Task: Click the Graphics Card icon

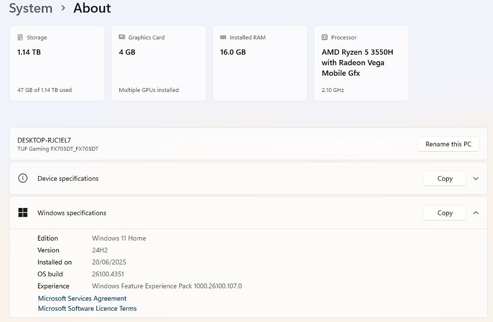Action: (x=122, y=37)
